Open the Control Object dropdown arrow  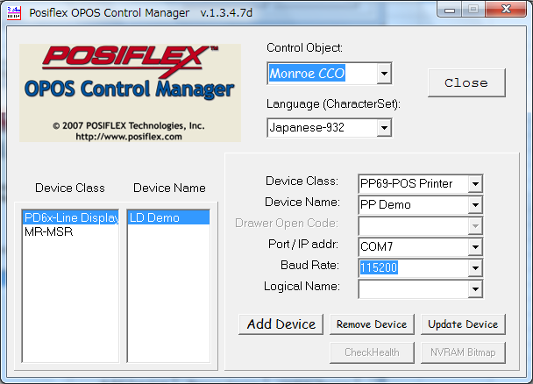point(384,74)
